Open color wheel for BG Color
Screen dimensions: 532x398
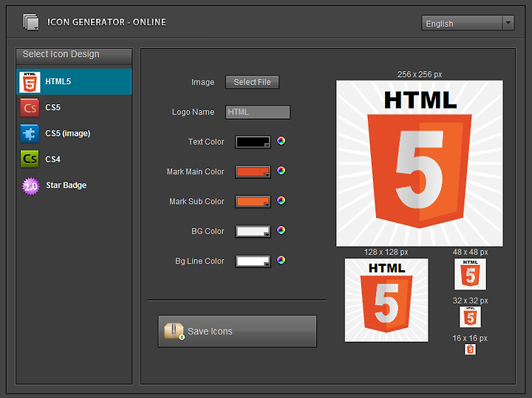click(x=282, y=230)
